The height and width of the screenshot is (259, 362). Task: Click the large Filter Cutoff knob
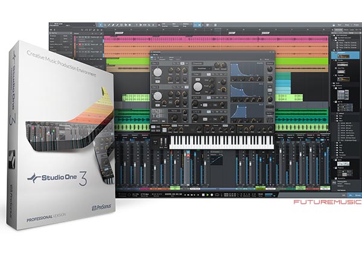198,87
